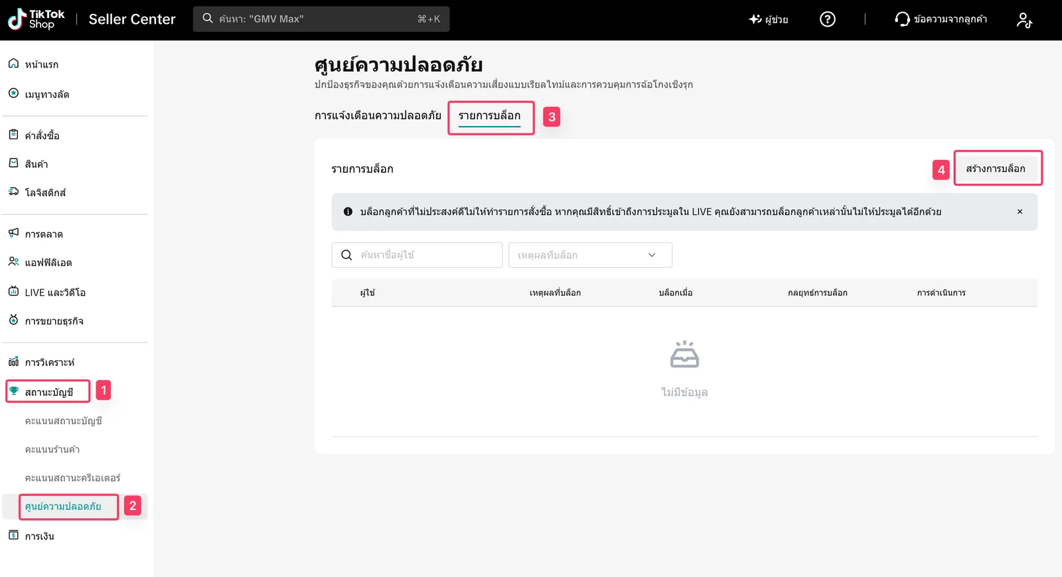Open the โลจิสติกส์ menu label
The height and width of the screenshot is (577, 1062).
[x=46, y=192]
